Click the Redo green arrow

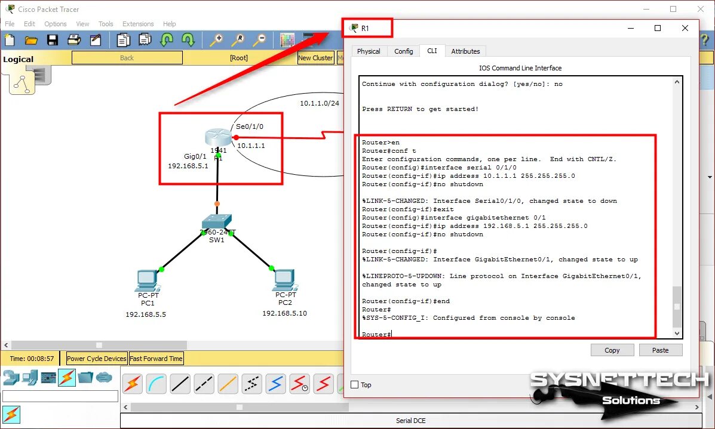coord(188,41)
